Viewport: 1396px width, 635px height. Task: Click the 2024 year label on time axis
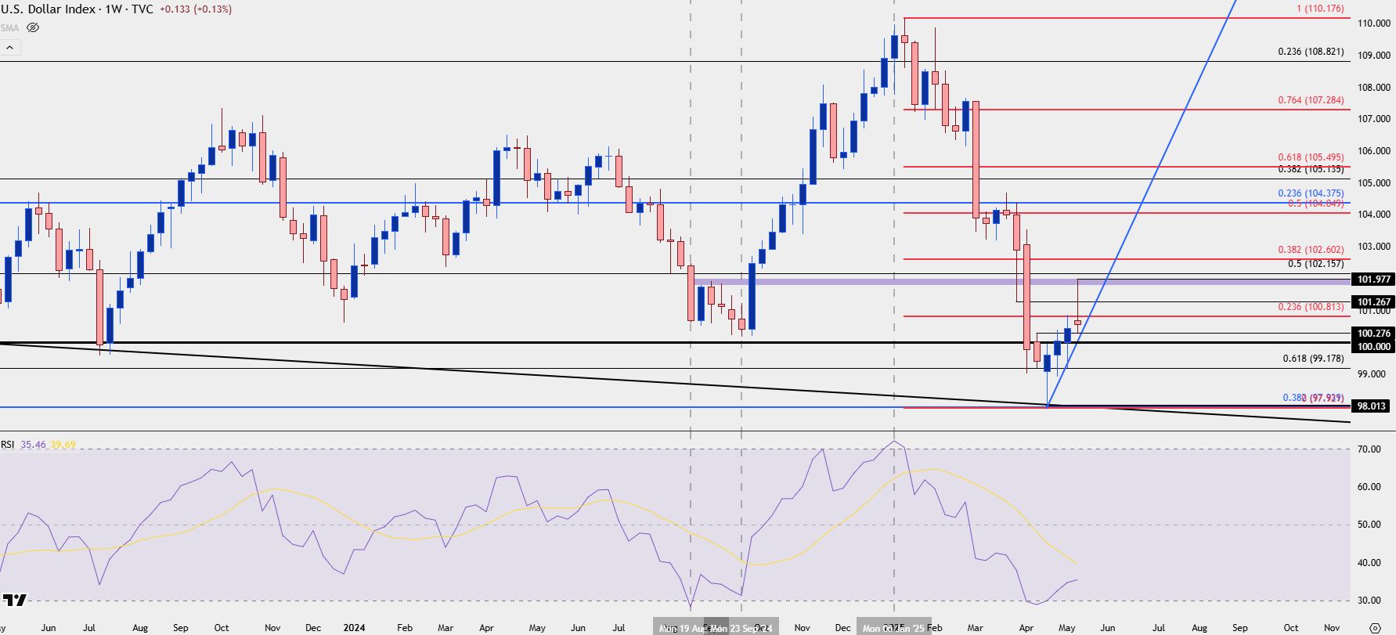click(354, 628)
